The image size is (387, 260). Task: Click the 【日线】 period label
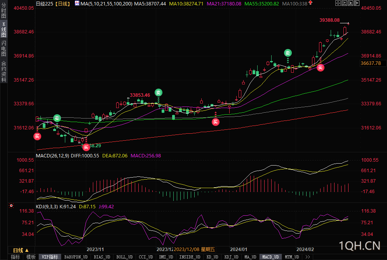click(x=63, y=4)
